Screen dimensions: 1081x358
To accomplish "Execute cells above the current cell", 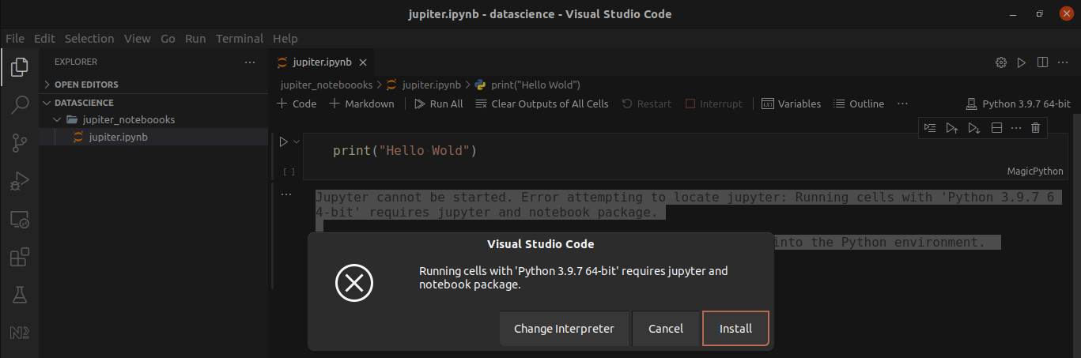I will coord(951,127).
